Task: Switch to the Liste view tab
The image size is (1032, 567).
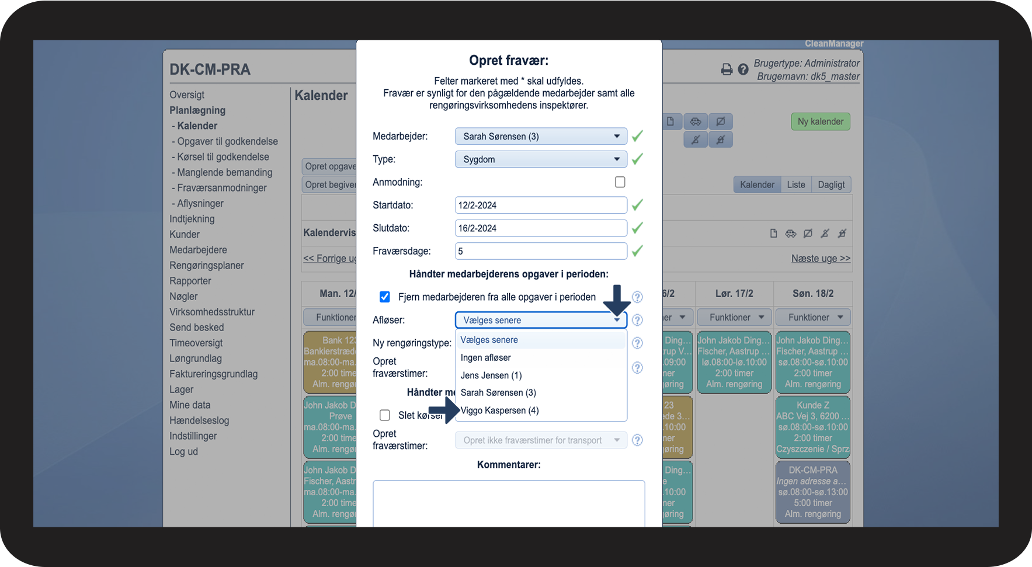Action: click(796, 185)
